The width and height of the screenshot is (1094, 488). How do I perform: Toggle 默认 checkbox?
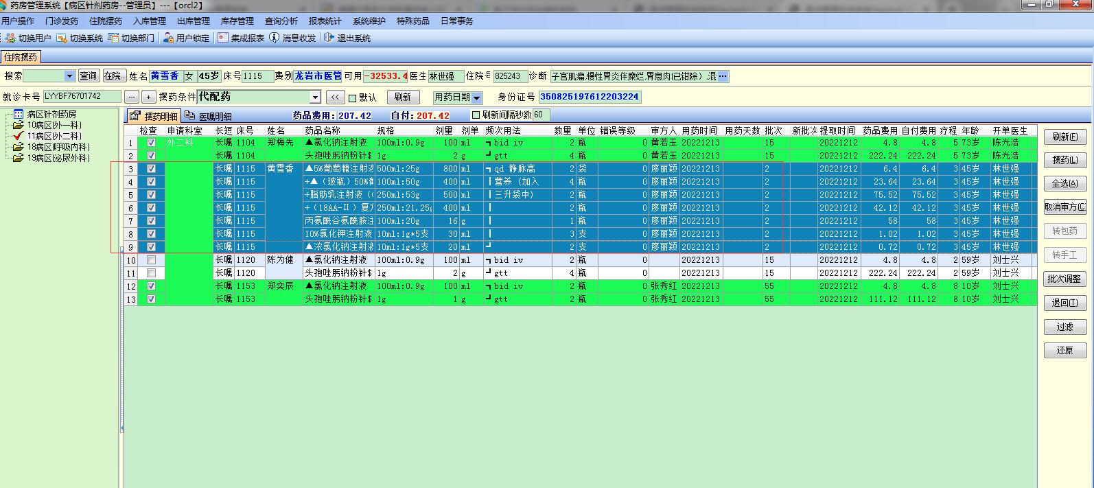[x=353, y=97]
